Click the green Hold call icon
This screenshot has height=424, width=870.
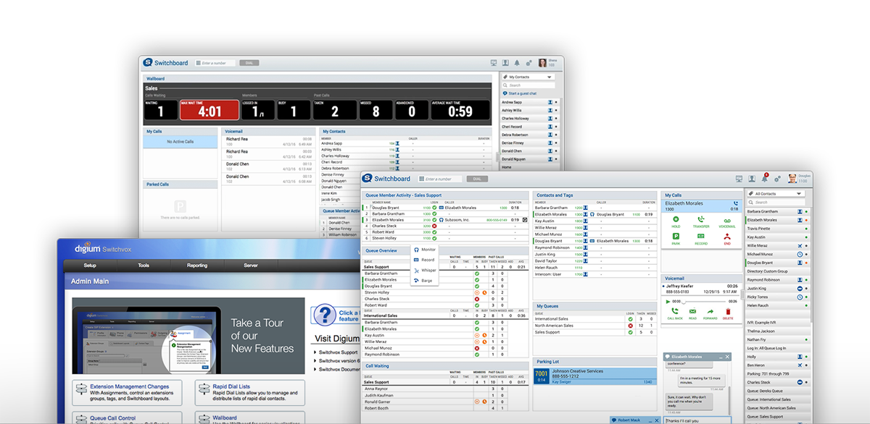pos(676,219)
